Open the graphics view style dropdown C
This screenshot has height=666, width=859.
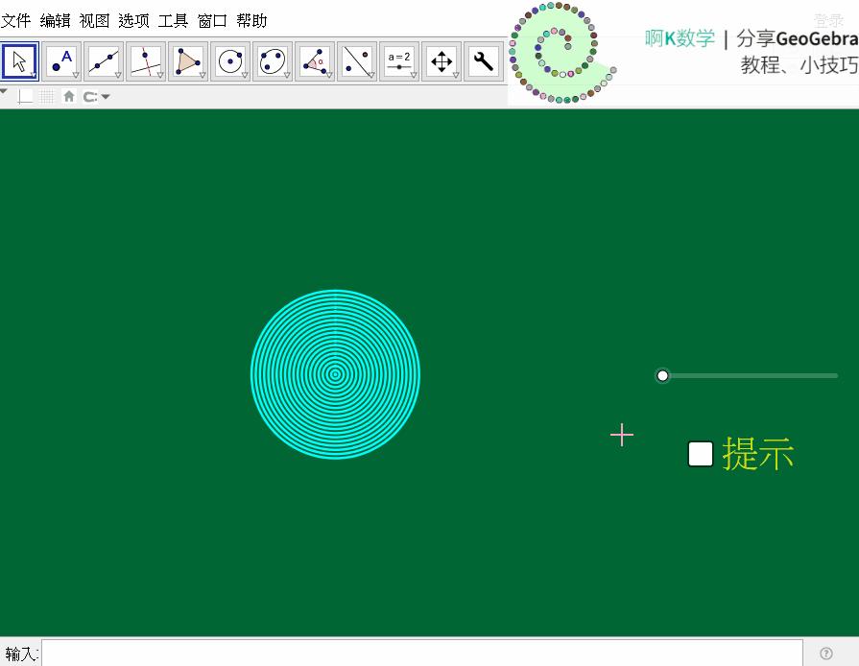93,96
